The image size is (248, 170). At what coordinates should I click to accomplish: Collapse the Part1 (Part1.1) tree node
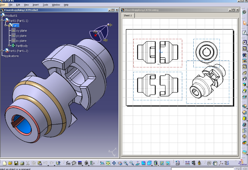coord(2,20)
